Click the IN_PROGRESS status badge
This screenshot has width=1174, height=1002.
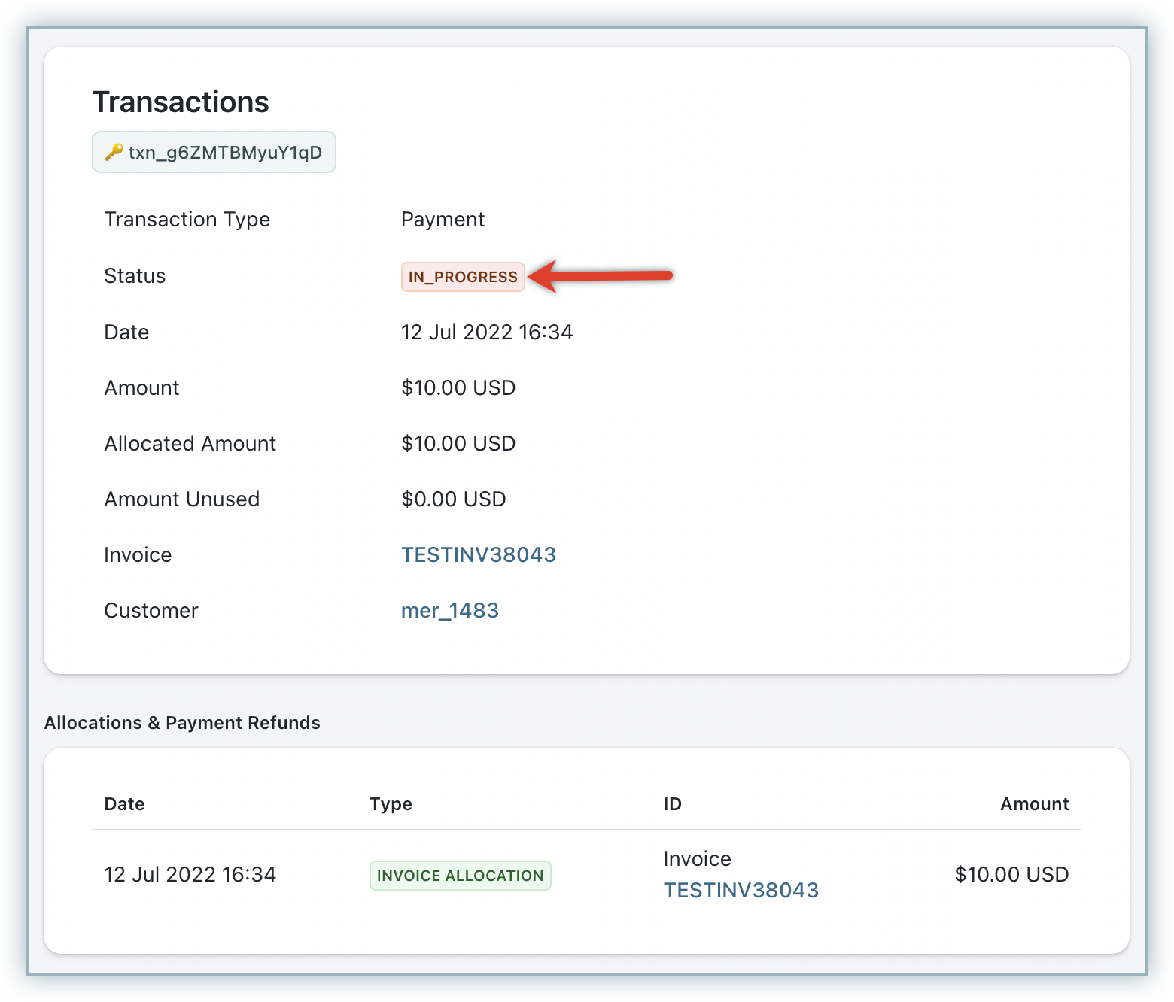coord(463,277)
